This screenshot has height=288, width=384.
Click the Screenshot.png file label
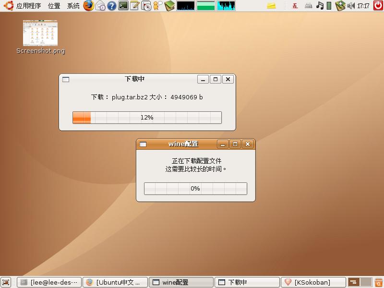(41, 51)
